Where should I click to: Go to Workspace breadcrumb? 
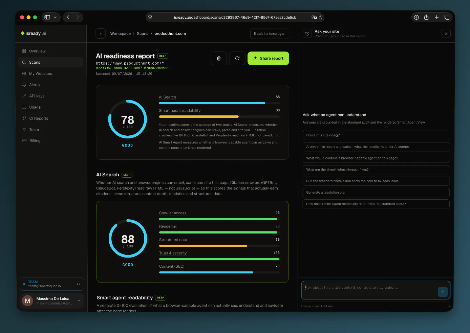121,34
